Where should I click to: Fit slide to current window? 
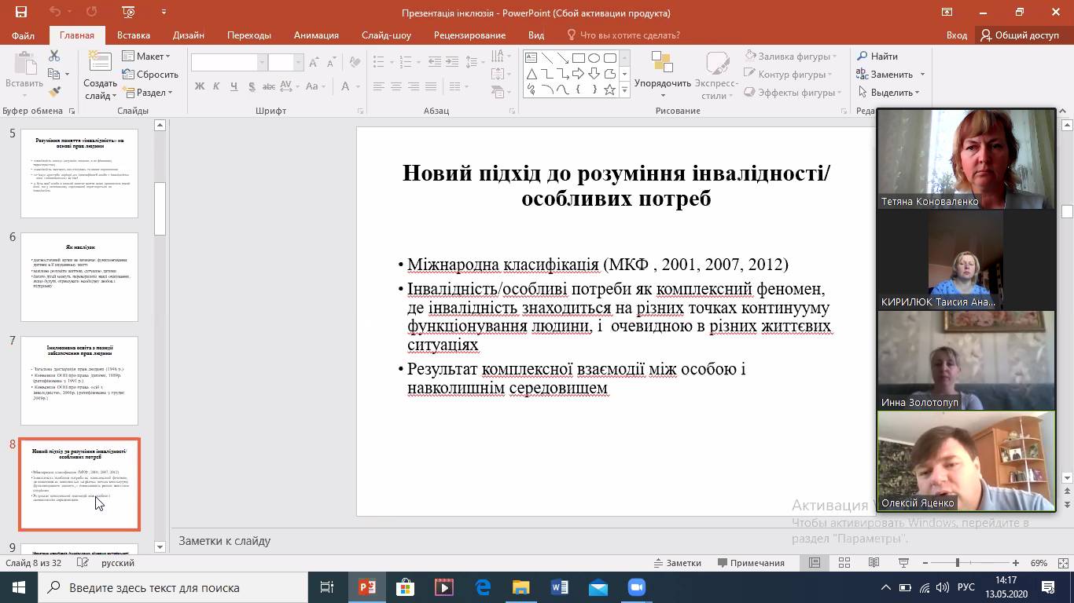pyautogui.click(x=1062, y=563)
